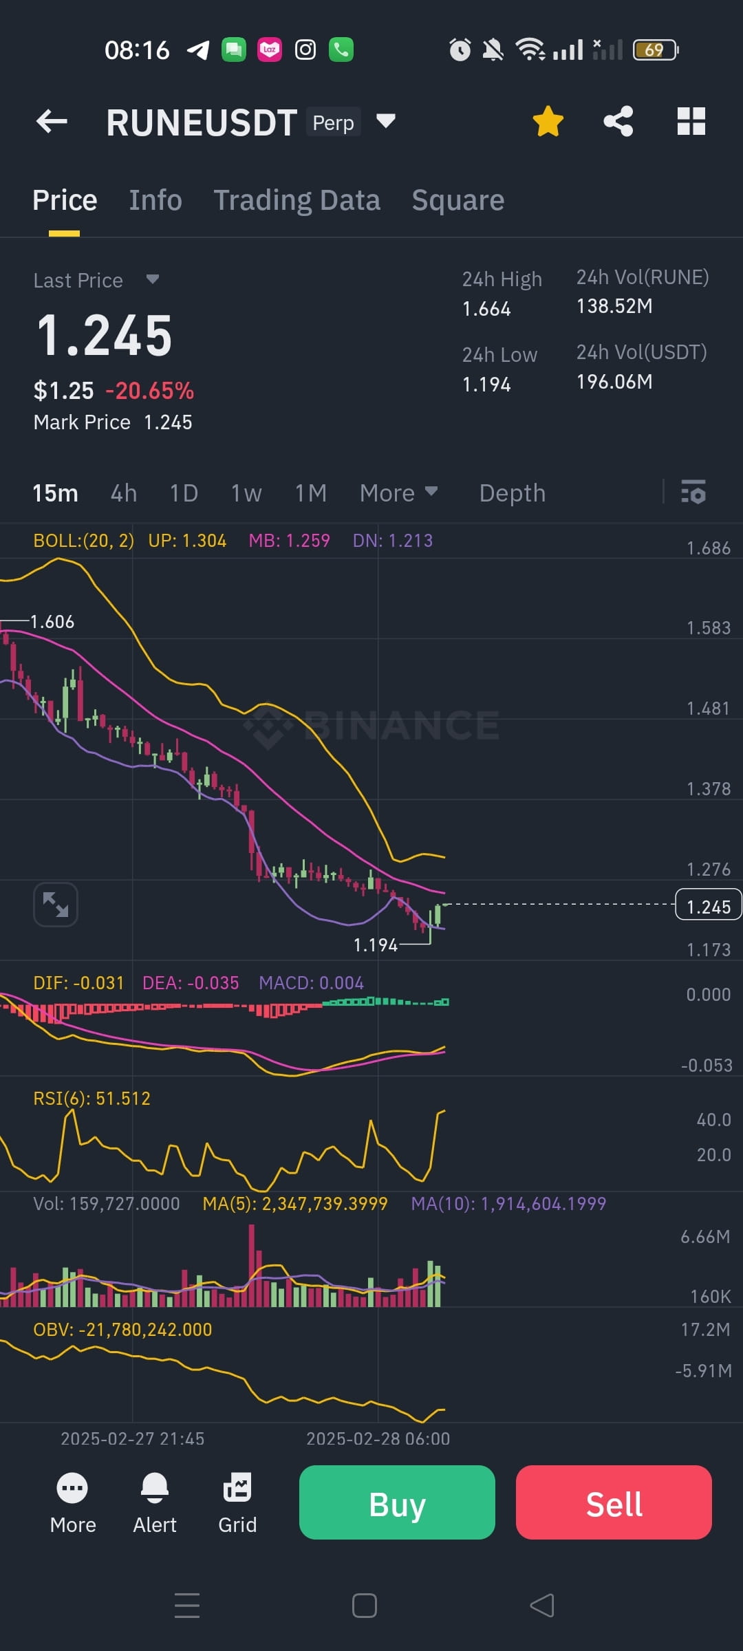Viewport: 743px width, 1651px height.
Task: Open the grid layout icon top right
Action: (x=691, y=122)
